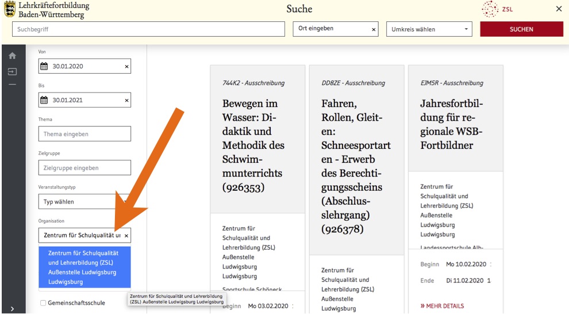The image size is (569, 314).
Task: Close the search overlay with the X
Action: pyautogui.click(x=559, y=9)
